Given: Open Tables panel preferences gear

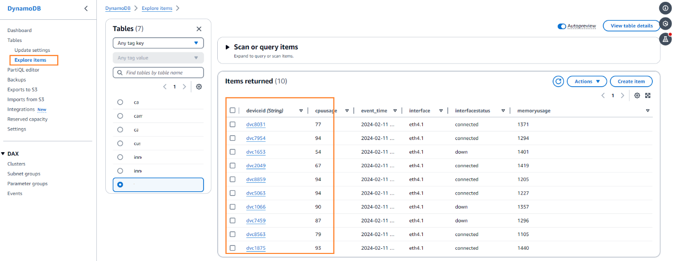Looking at the screenshot, I should [x=199, y=87].
